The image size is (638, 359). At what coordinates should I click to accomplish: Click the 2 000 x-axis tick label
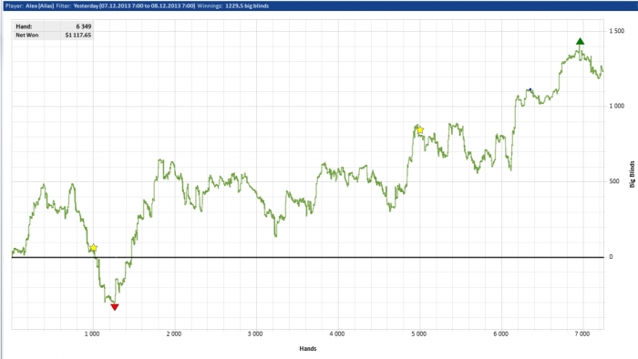174,333
